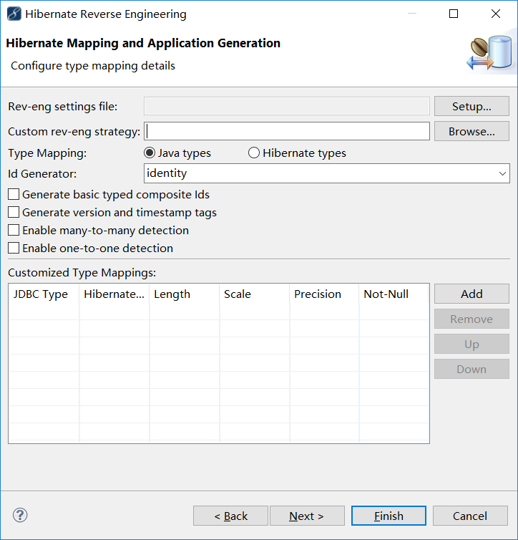518x540 pixels.
Task: Click the Hibernate app icon in title bar
Action: coord(14,14)
